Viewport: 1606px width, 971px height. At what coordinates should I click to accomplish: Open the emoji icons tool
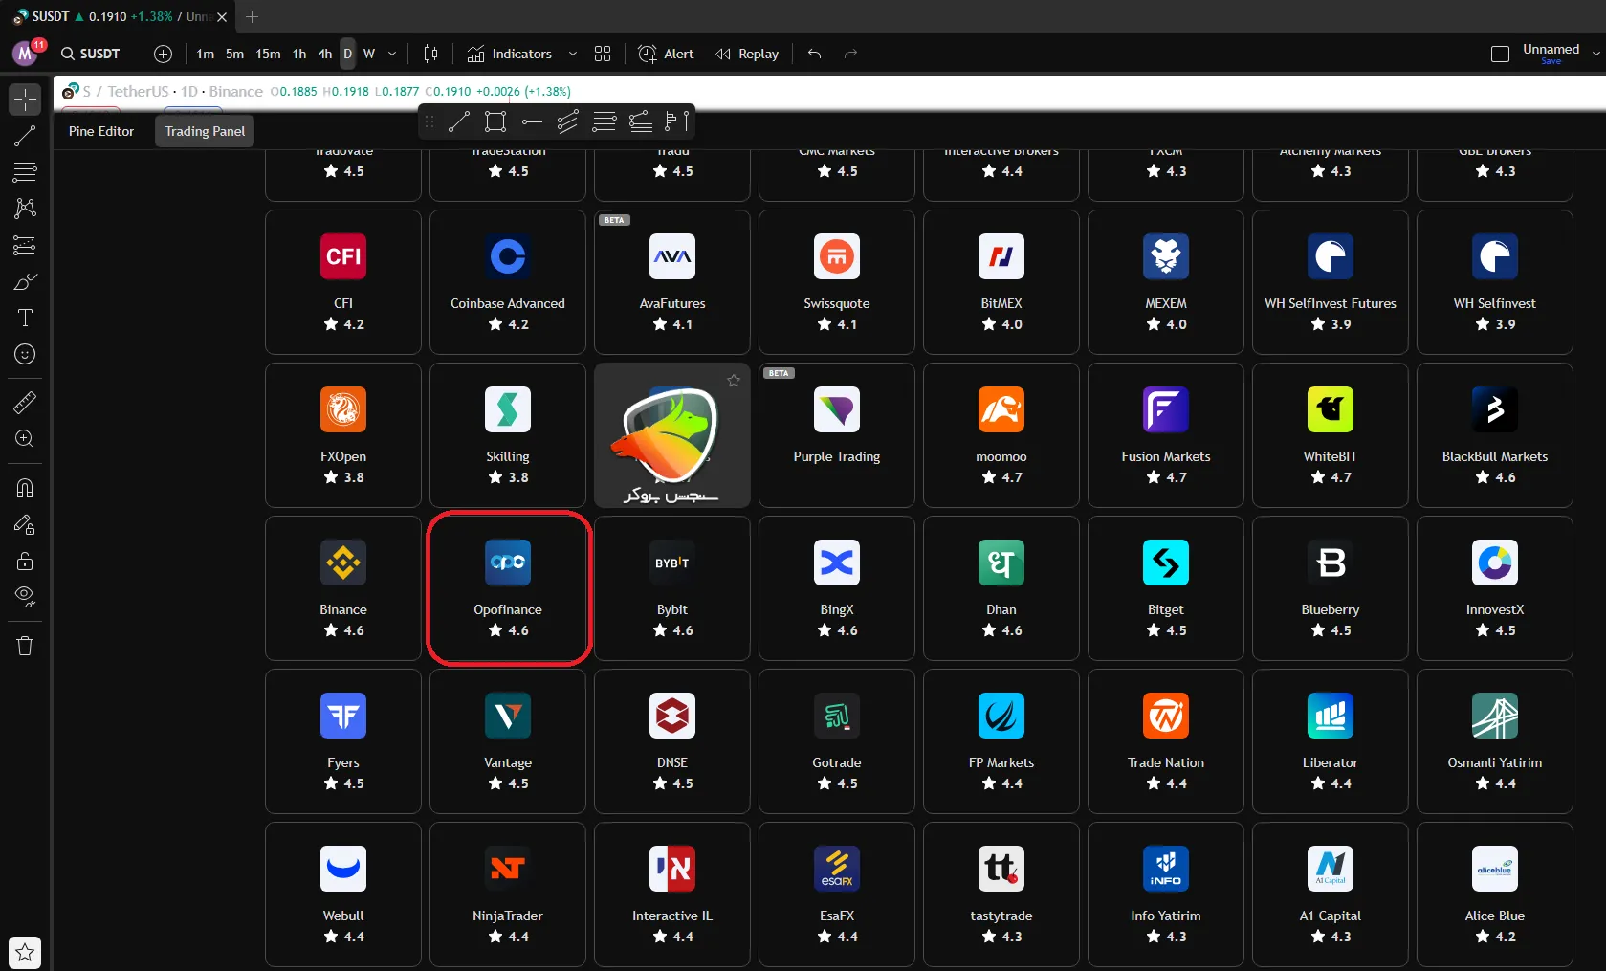coord(25,354)
